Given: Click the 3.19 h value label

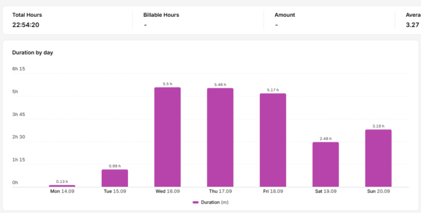Looking at the screenshot, I should pyautogui.click(x=378, y=126).
